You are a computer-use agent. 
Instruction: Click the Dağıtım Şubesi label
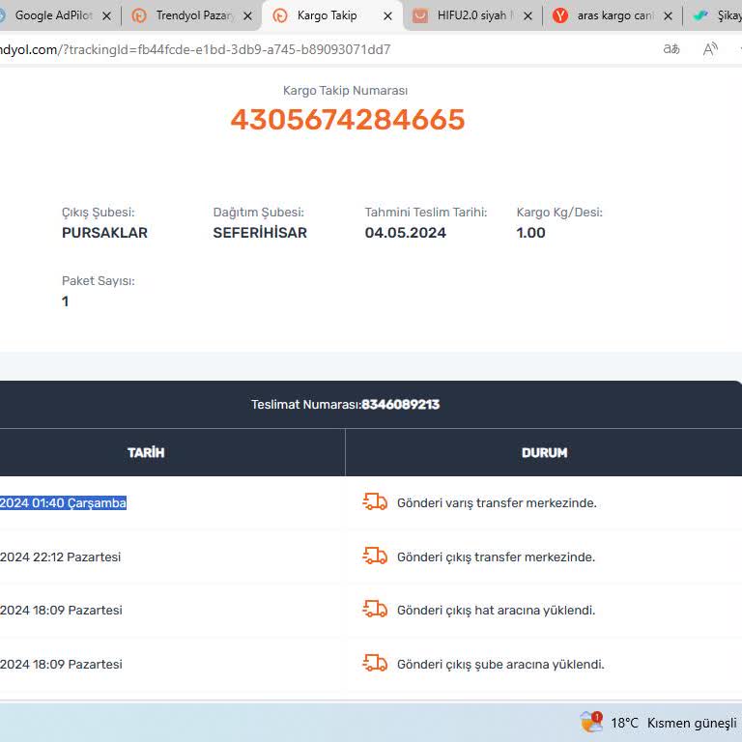point(258,212)
